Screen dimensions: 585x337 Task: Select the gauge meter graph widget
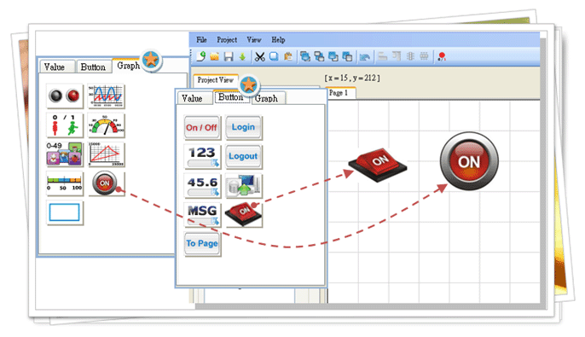[x=107, y=125]
